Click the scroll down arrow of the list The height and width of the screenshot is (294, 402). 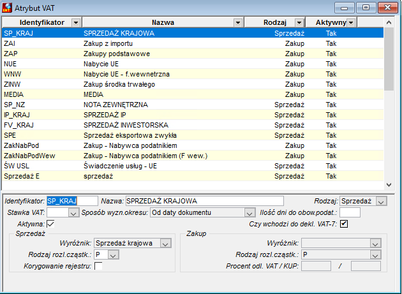[x=389, y=185]
